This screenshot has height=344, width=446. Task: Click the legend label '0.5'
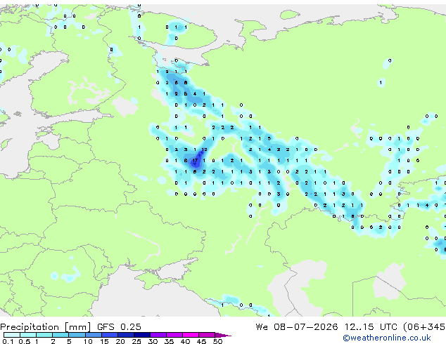[x=25, y=341]
